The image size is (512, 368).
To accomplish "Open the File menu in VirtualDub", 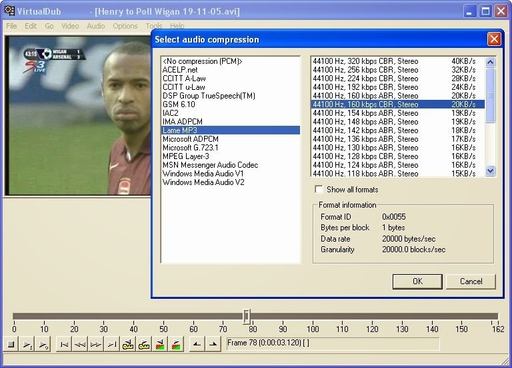I will (x=11, y=26).
